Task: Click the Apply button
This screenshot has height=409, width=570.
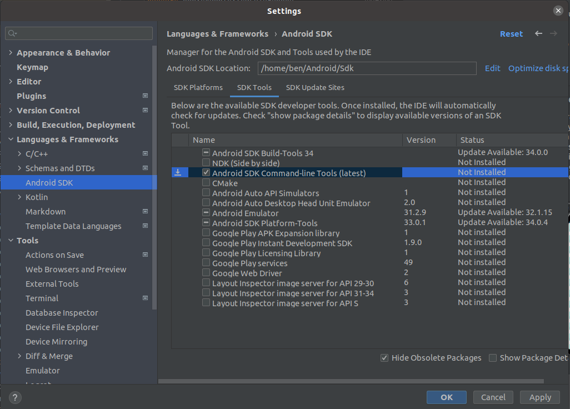Action: click(x=540, y=397)
